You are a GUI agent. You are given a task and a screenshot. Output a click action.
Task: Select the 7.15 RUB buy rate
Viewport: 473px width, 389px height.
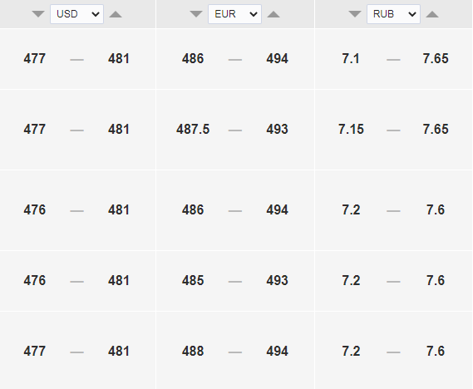(351, 130)
